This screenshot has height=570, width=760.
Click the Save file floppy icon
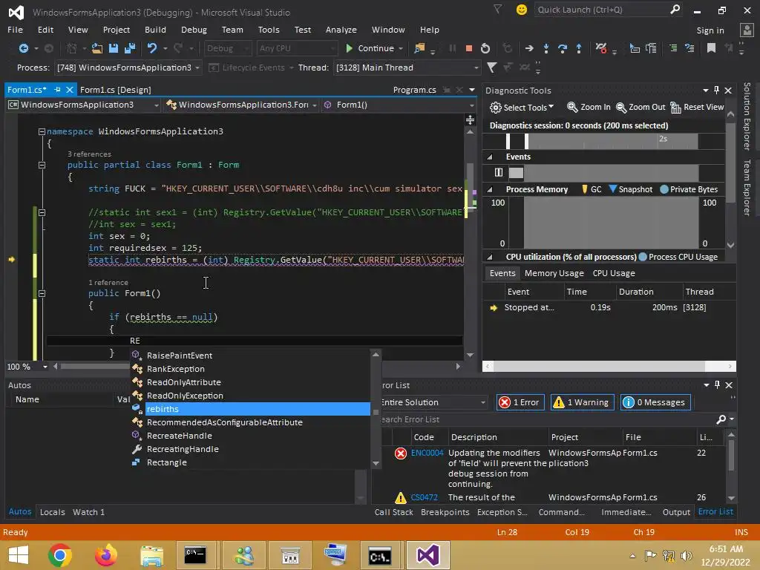(x=114, y=48)
